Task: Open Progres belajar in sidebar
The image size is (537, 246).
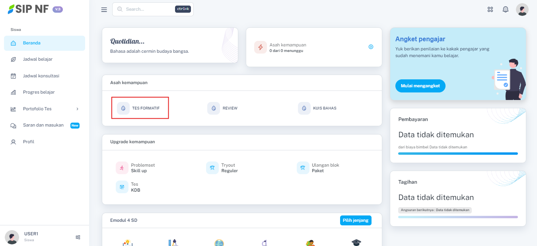Action: pyautogui.click(x=39, y=92)
